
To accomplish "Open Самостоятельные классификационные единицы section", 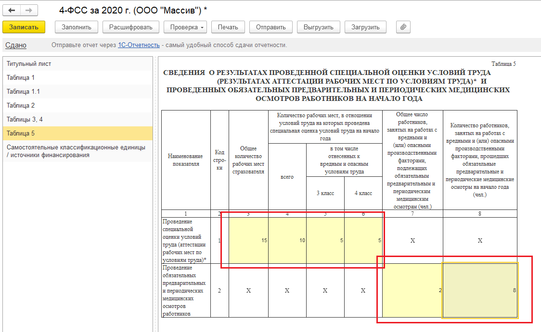I will (x=77, y=151).
